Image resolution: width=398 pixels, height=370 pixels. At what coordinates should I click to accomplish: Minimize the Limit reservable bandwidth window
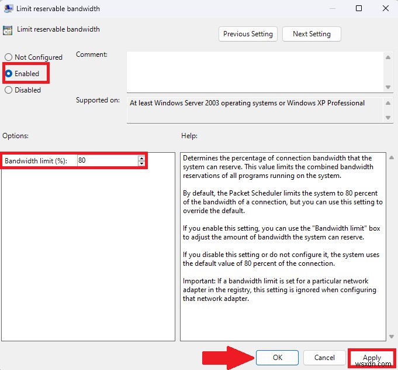[333, 8]
